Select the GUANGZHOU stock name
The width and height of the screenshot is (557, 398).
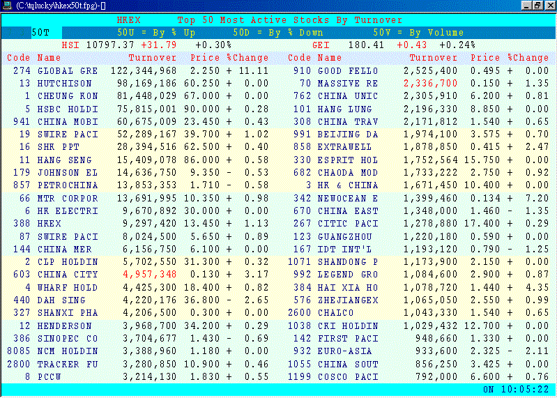(344, 236)
